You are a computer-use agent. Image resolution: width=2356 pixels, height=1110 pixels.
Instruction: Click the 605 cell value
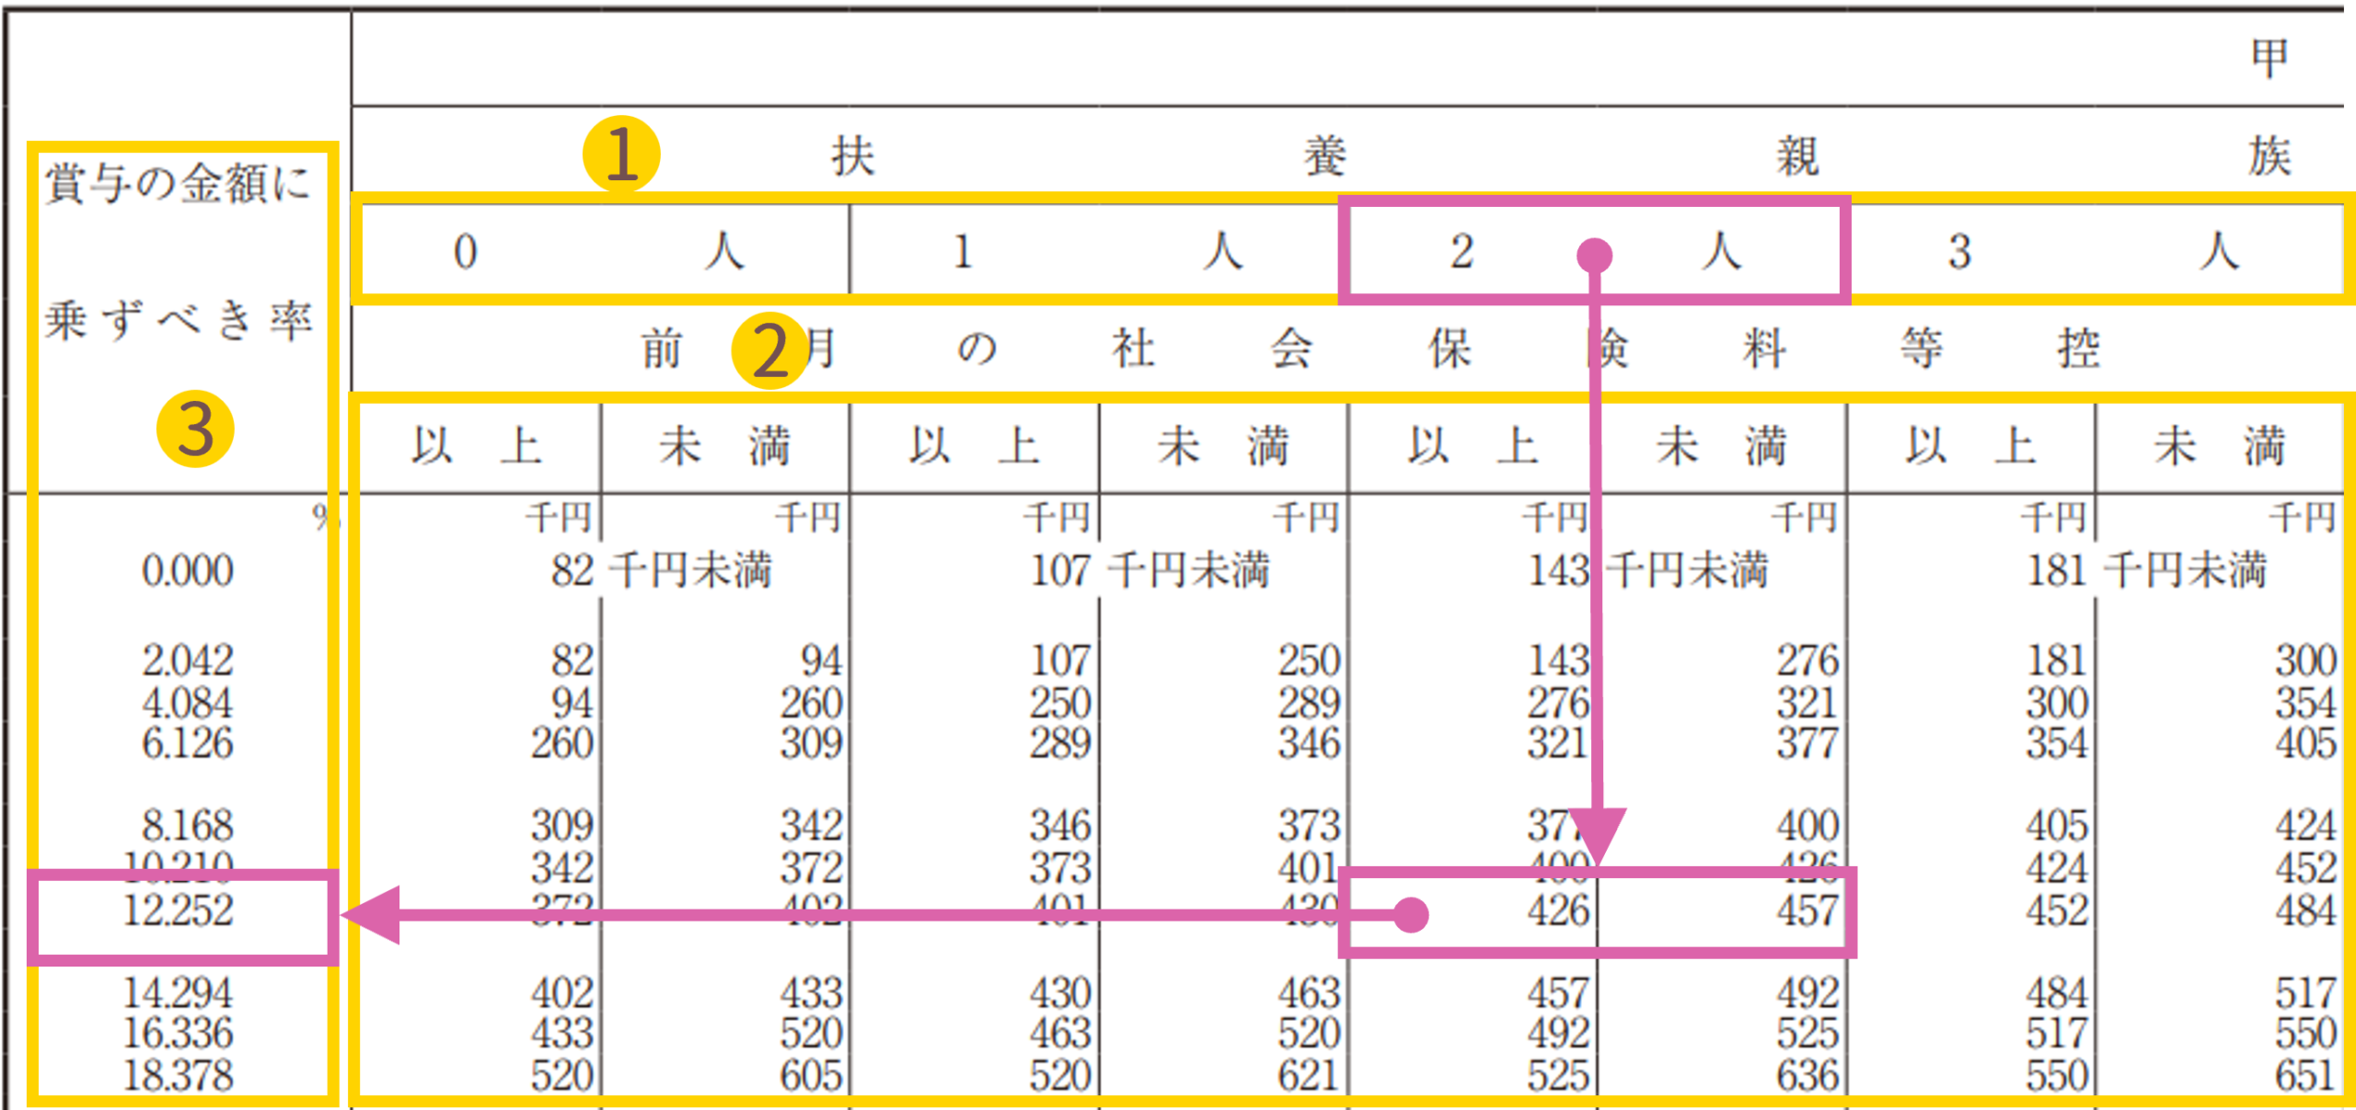[811, 1075]
